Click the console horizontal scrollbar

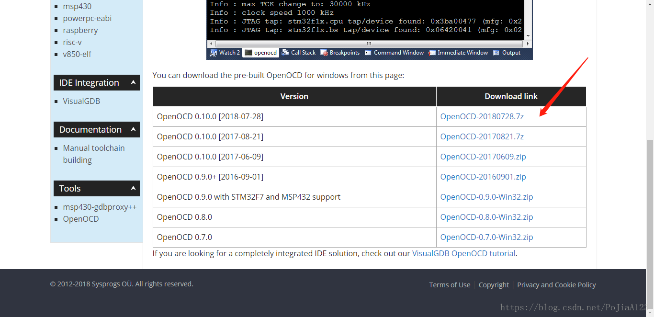click(369, 44)
